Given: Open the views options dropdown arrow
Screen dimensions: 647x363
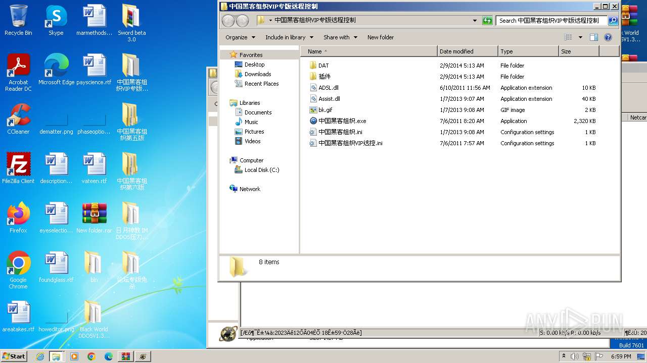Looking at the screenshot, I should (580, 37).
